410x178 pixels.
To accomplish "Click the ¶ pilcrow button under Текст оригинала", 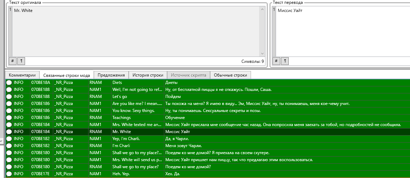I will pyautogui.click(x=21, y=61).
